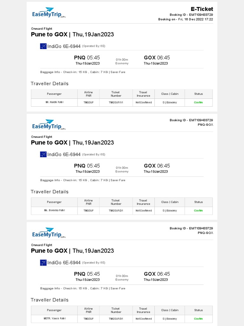Click the EaseMyTrip logo on second ticket
The height and width of the screenshot is (326, 244).
point(49,125)
